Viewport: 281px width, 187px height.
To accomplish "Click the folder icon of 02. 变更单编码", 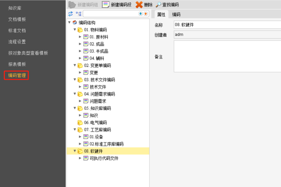I will coord(80,65).
